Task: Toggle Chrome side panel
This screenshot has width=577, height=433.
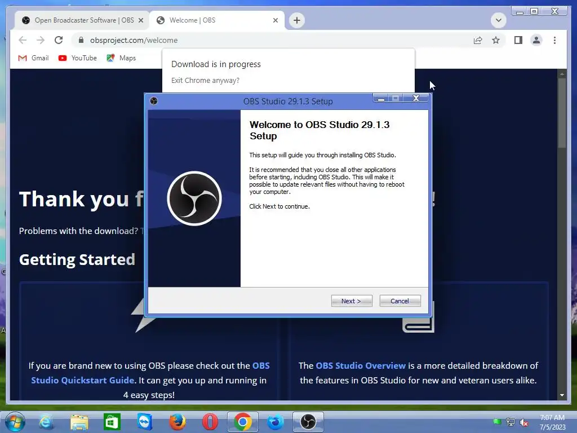Action: pyautogui.click(x=518, y=40)
